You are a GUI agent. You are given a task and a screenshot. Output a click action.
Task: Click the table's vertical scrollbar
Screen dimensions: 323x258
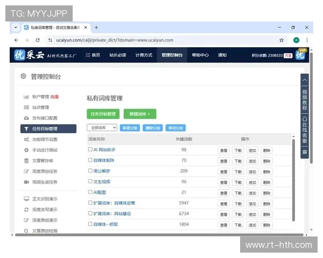coord(293,180)
